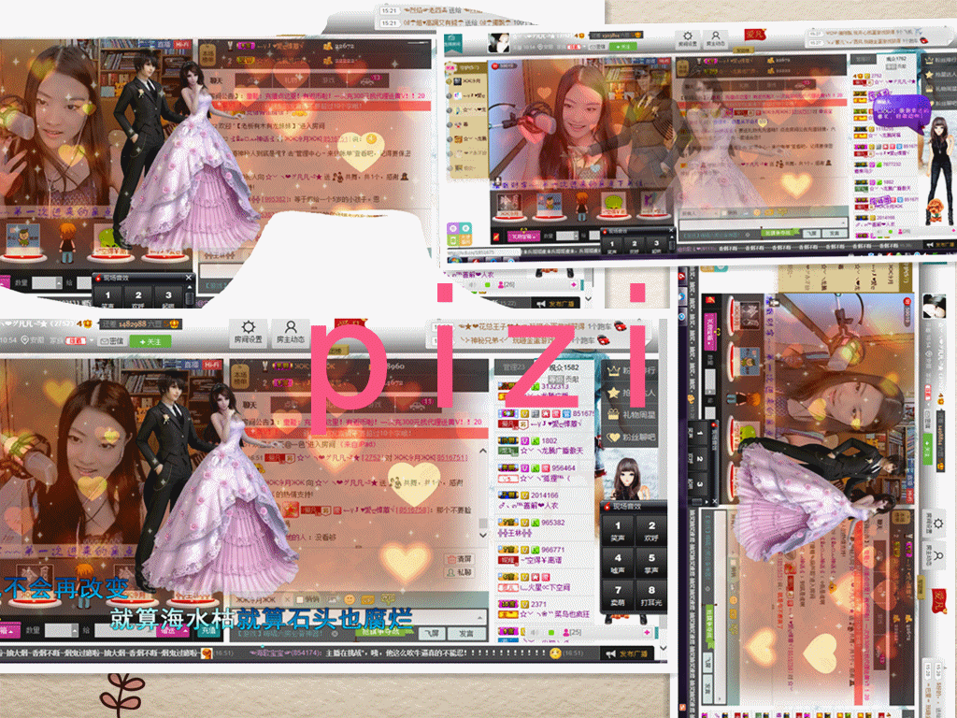Open 房主动态 person icon in lower-left room window
Image resolution: width=957 pixels, height=718 pixels.
coord(290,332)
